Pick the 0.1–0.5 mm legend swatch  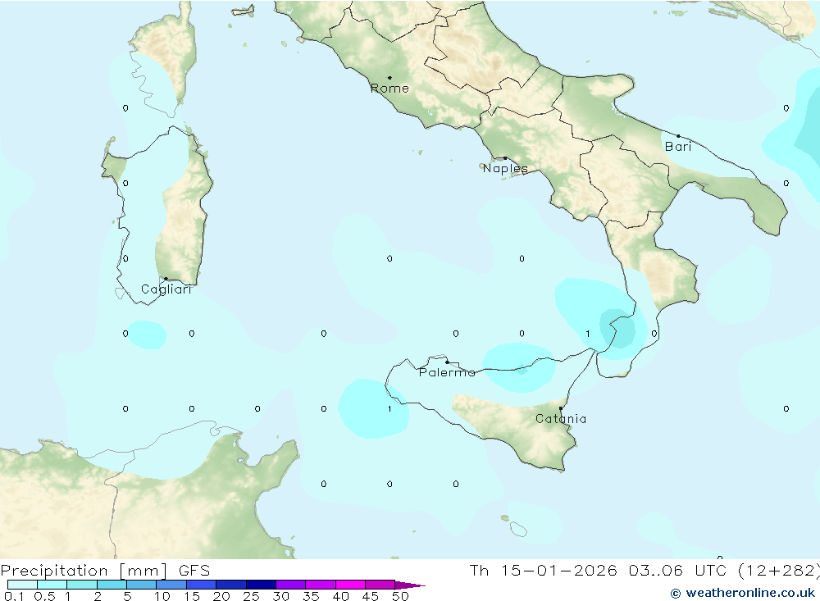point(22,585)
